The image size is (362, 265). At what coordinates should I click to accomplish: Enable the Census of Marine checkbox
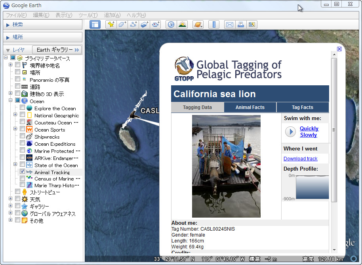point(23,178)
